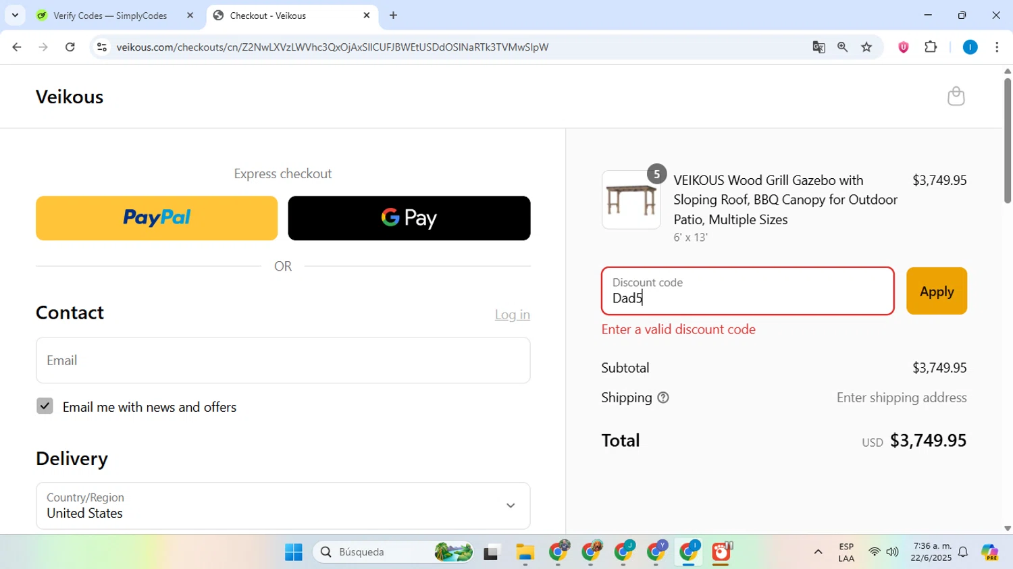Click the Google Translate icon in address bar
The height and width of the screenshot is (569, 1013).
tap(819, 47)
